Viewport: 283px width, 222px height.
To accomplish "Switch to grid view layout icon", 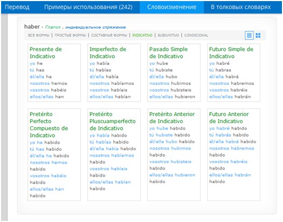I will (x=258, y=35).
